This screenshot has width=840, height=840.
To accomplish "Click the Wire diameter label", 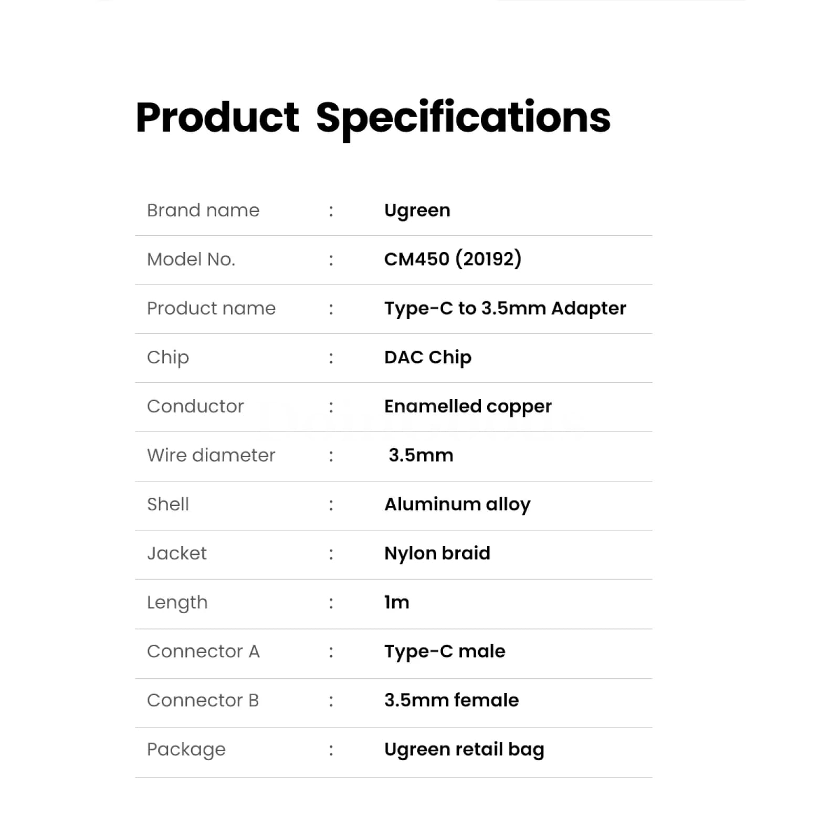I will (211, 455).
